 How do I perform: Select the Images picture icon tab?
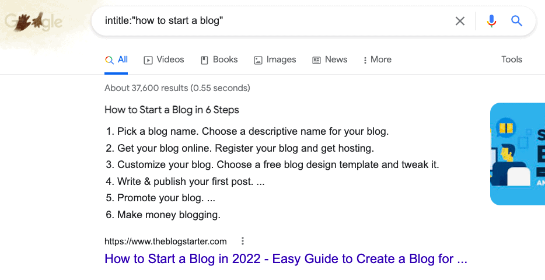click(x=258, y=60)
